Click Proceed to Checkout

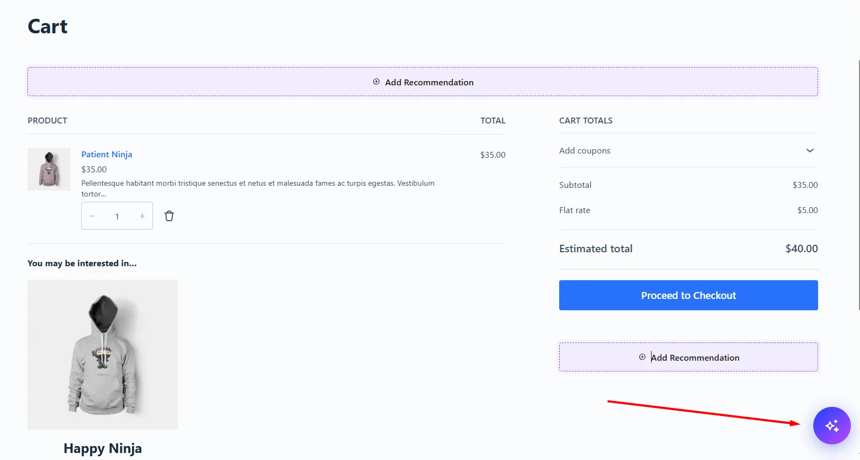[x=688, y=295]
